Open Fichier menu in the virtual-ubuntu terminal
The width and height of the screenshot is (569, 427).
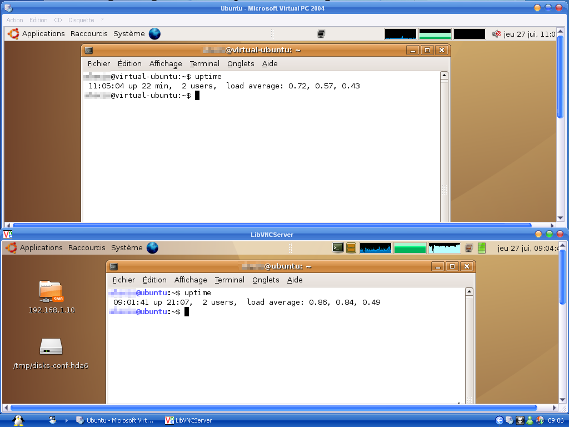(x=99, y=63)
